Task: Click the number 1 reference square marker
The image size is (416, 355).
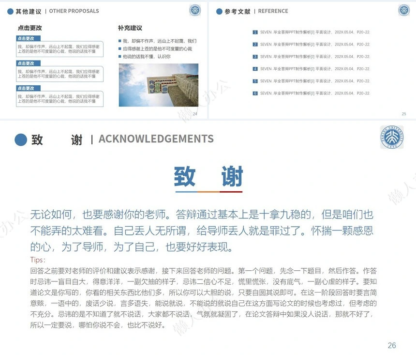Action: [255, 32]
